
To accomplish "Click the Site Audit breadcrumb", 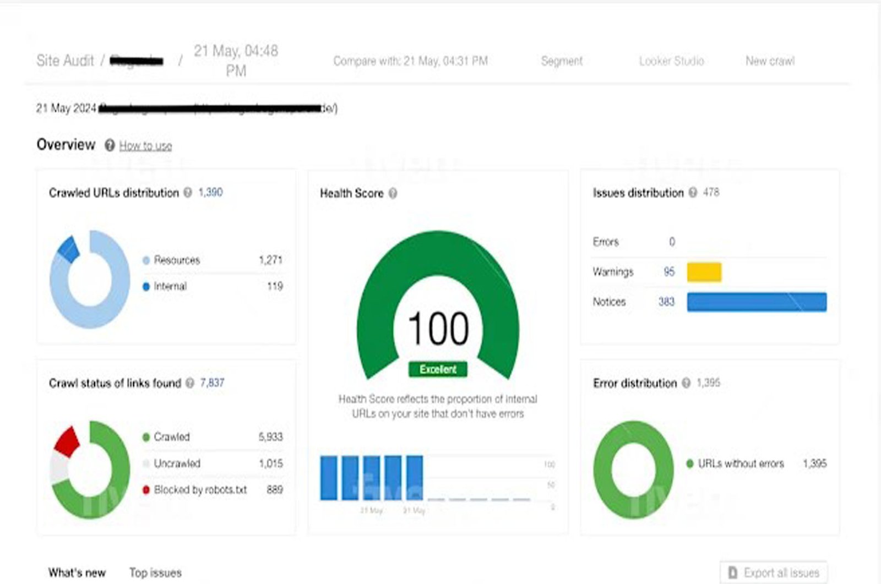I will click(x=65, y=61).
